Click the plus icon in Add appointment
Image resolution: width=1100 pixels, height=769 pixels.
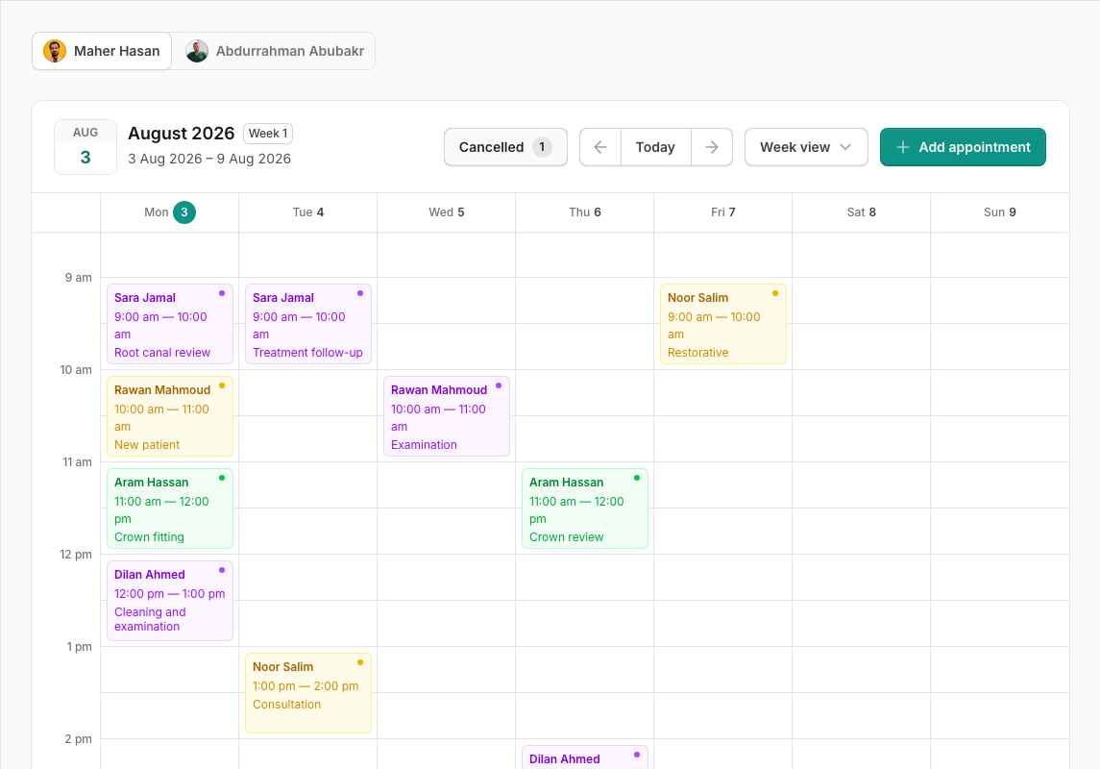(903, 147)
